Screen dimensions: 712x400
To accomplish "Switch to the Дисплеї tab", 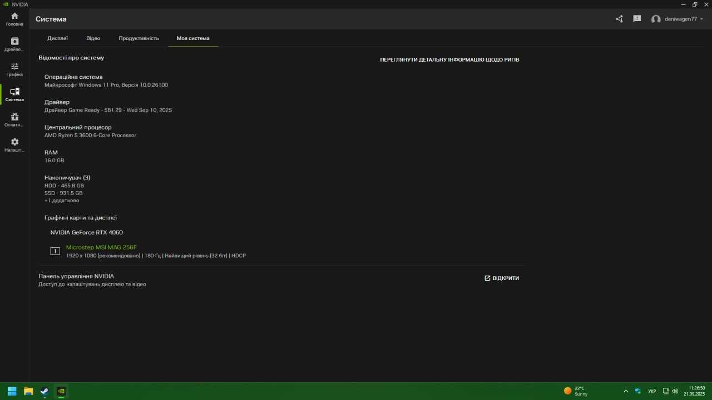I will coord(58,38).
